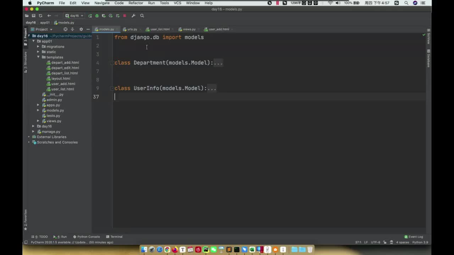The width and height of the screenshot is (454, 255).
Task: Expand the migrations folder
Action: (x=38, y=46)
